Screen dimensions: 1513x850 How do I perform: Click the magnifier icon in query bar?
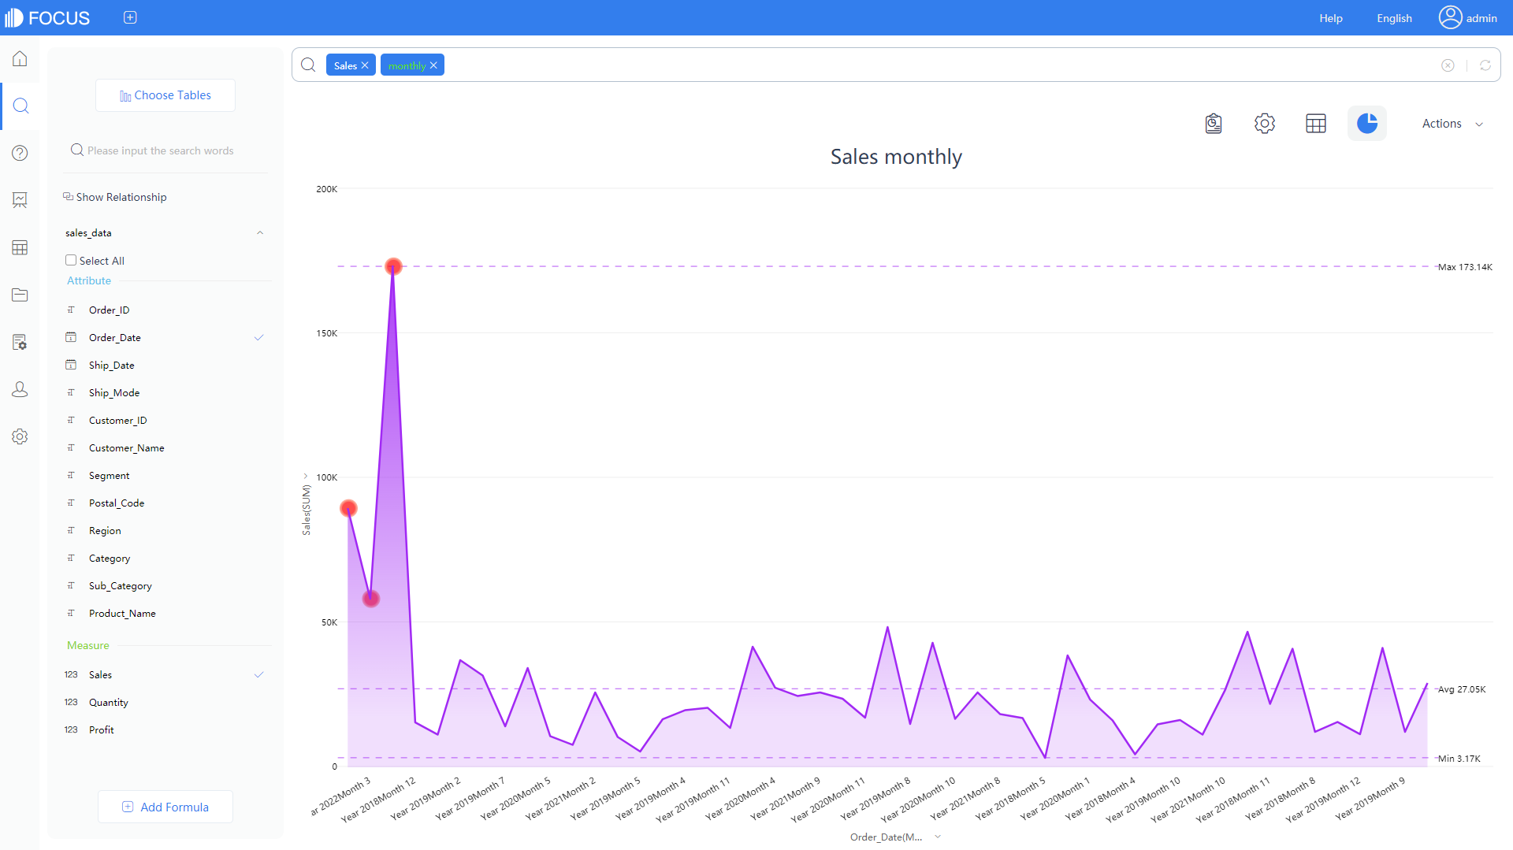pyautogui.click(x=308, y=65)
